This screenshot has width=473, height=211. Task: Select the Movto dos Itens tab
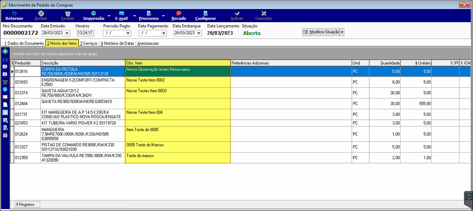coord(62,43)
